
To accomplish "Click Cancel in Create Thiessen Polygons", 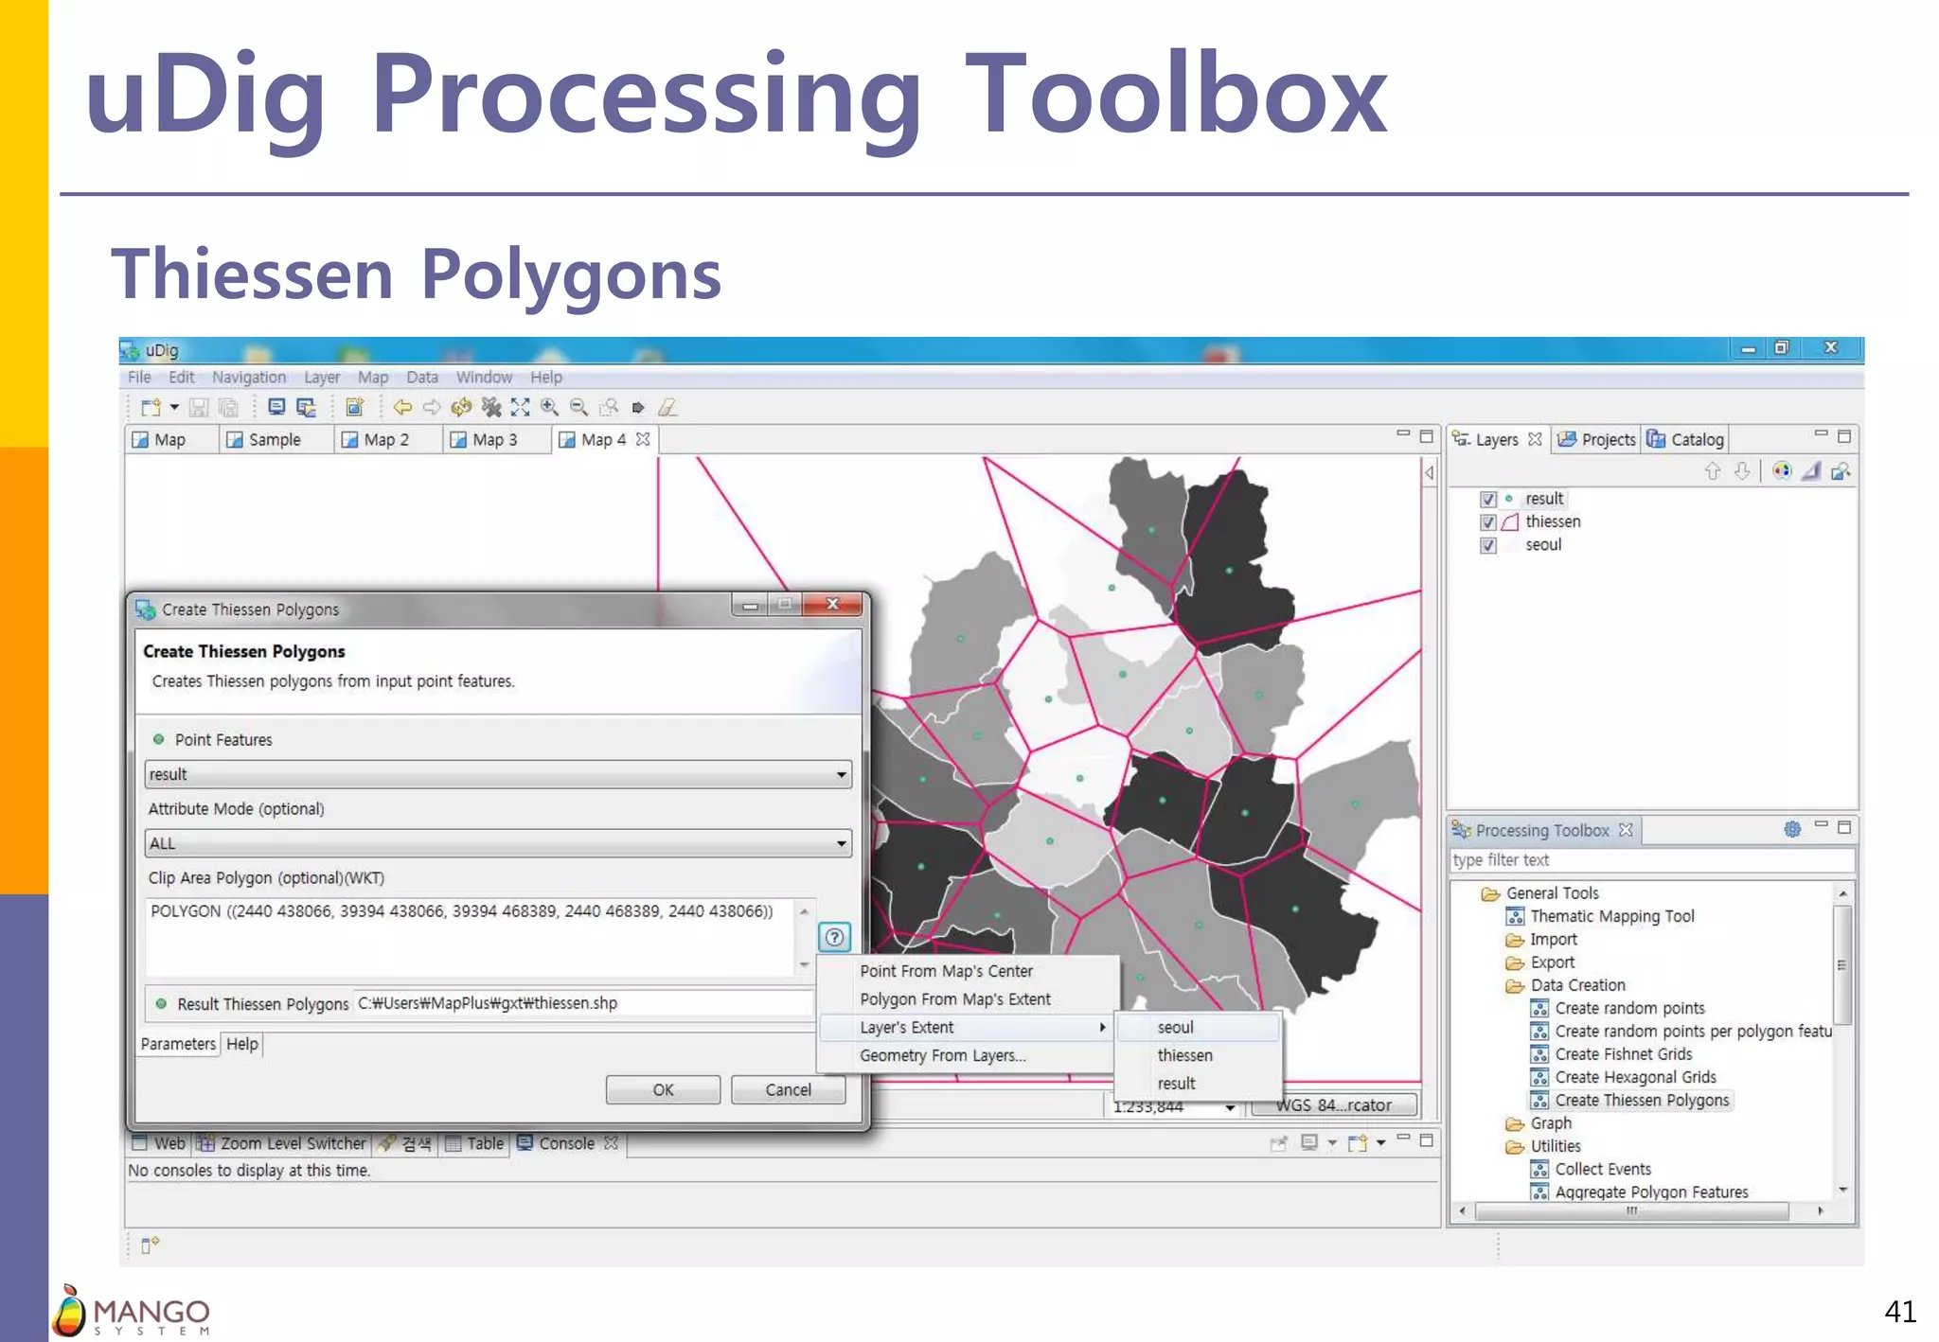I will tap(788, 1090).
